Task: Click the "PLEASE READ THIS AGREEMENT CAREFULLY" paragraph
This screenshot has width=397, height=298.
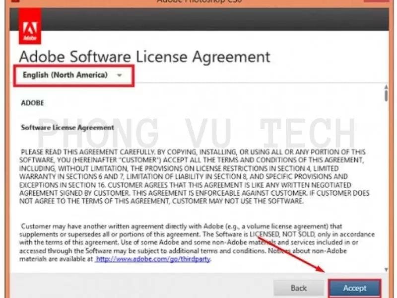Action: 194,176
